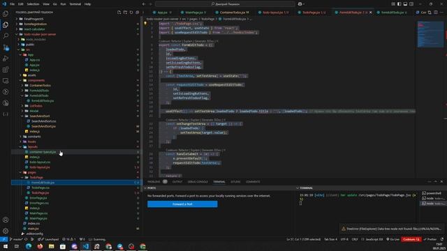Click the Go Live status button
The width and height of the screenshot is (447, 251).
(393, 239)
